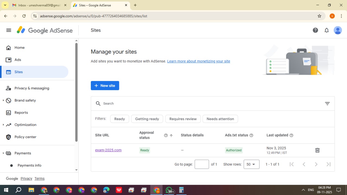Toggle the Ready filter chip
Screen dimensions: 347x195
pos(120,119)
